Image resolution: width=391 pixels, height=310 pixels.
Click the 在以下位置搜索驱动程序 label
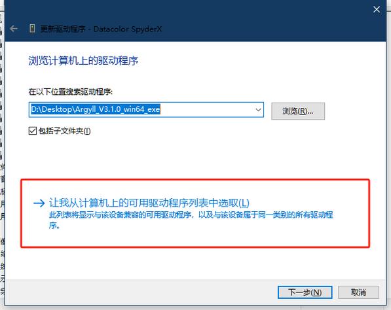(x=71, y=92)
